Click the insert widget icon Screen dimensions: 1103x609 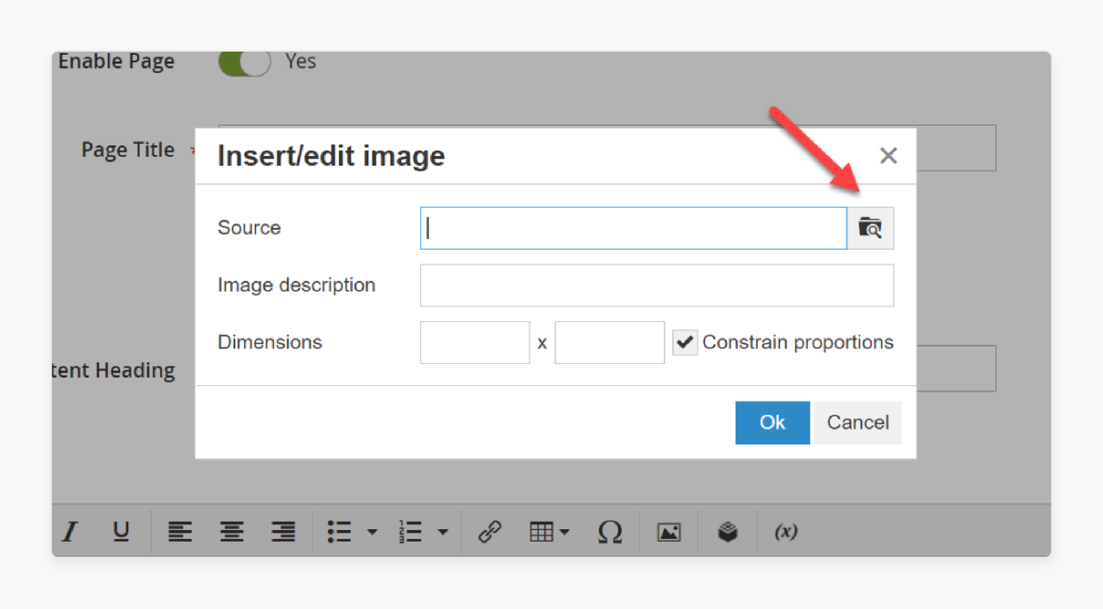(x=728, y=532)
